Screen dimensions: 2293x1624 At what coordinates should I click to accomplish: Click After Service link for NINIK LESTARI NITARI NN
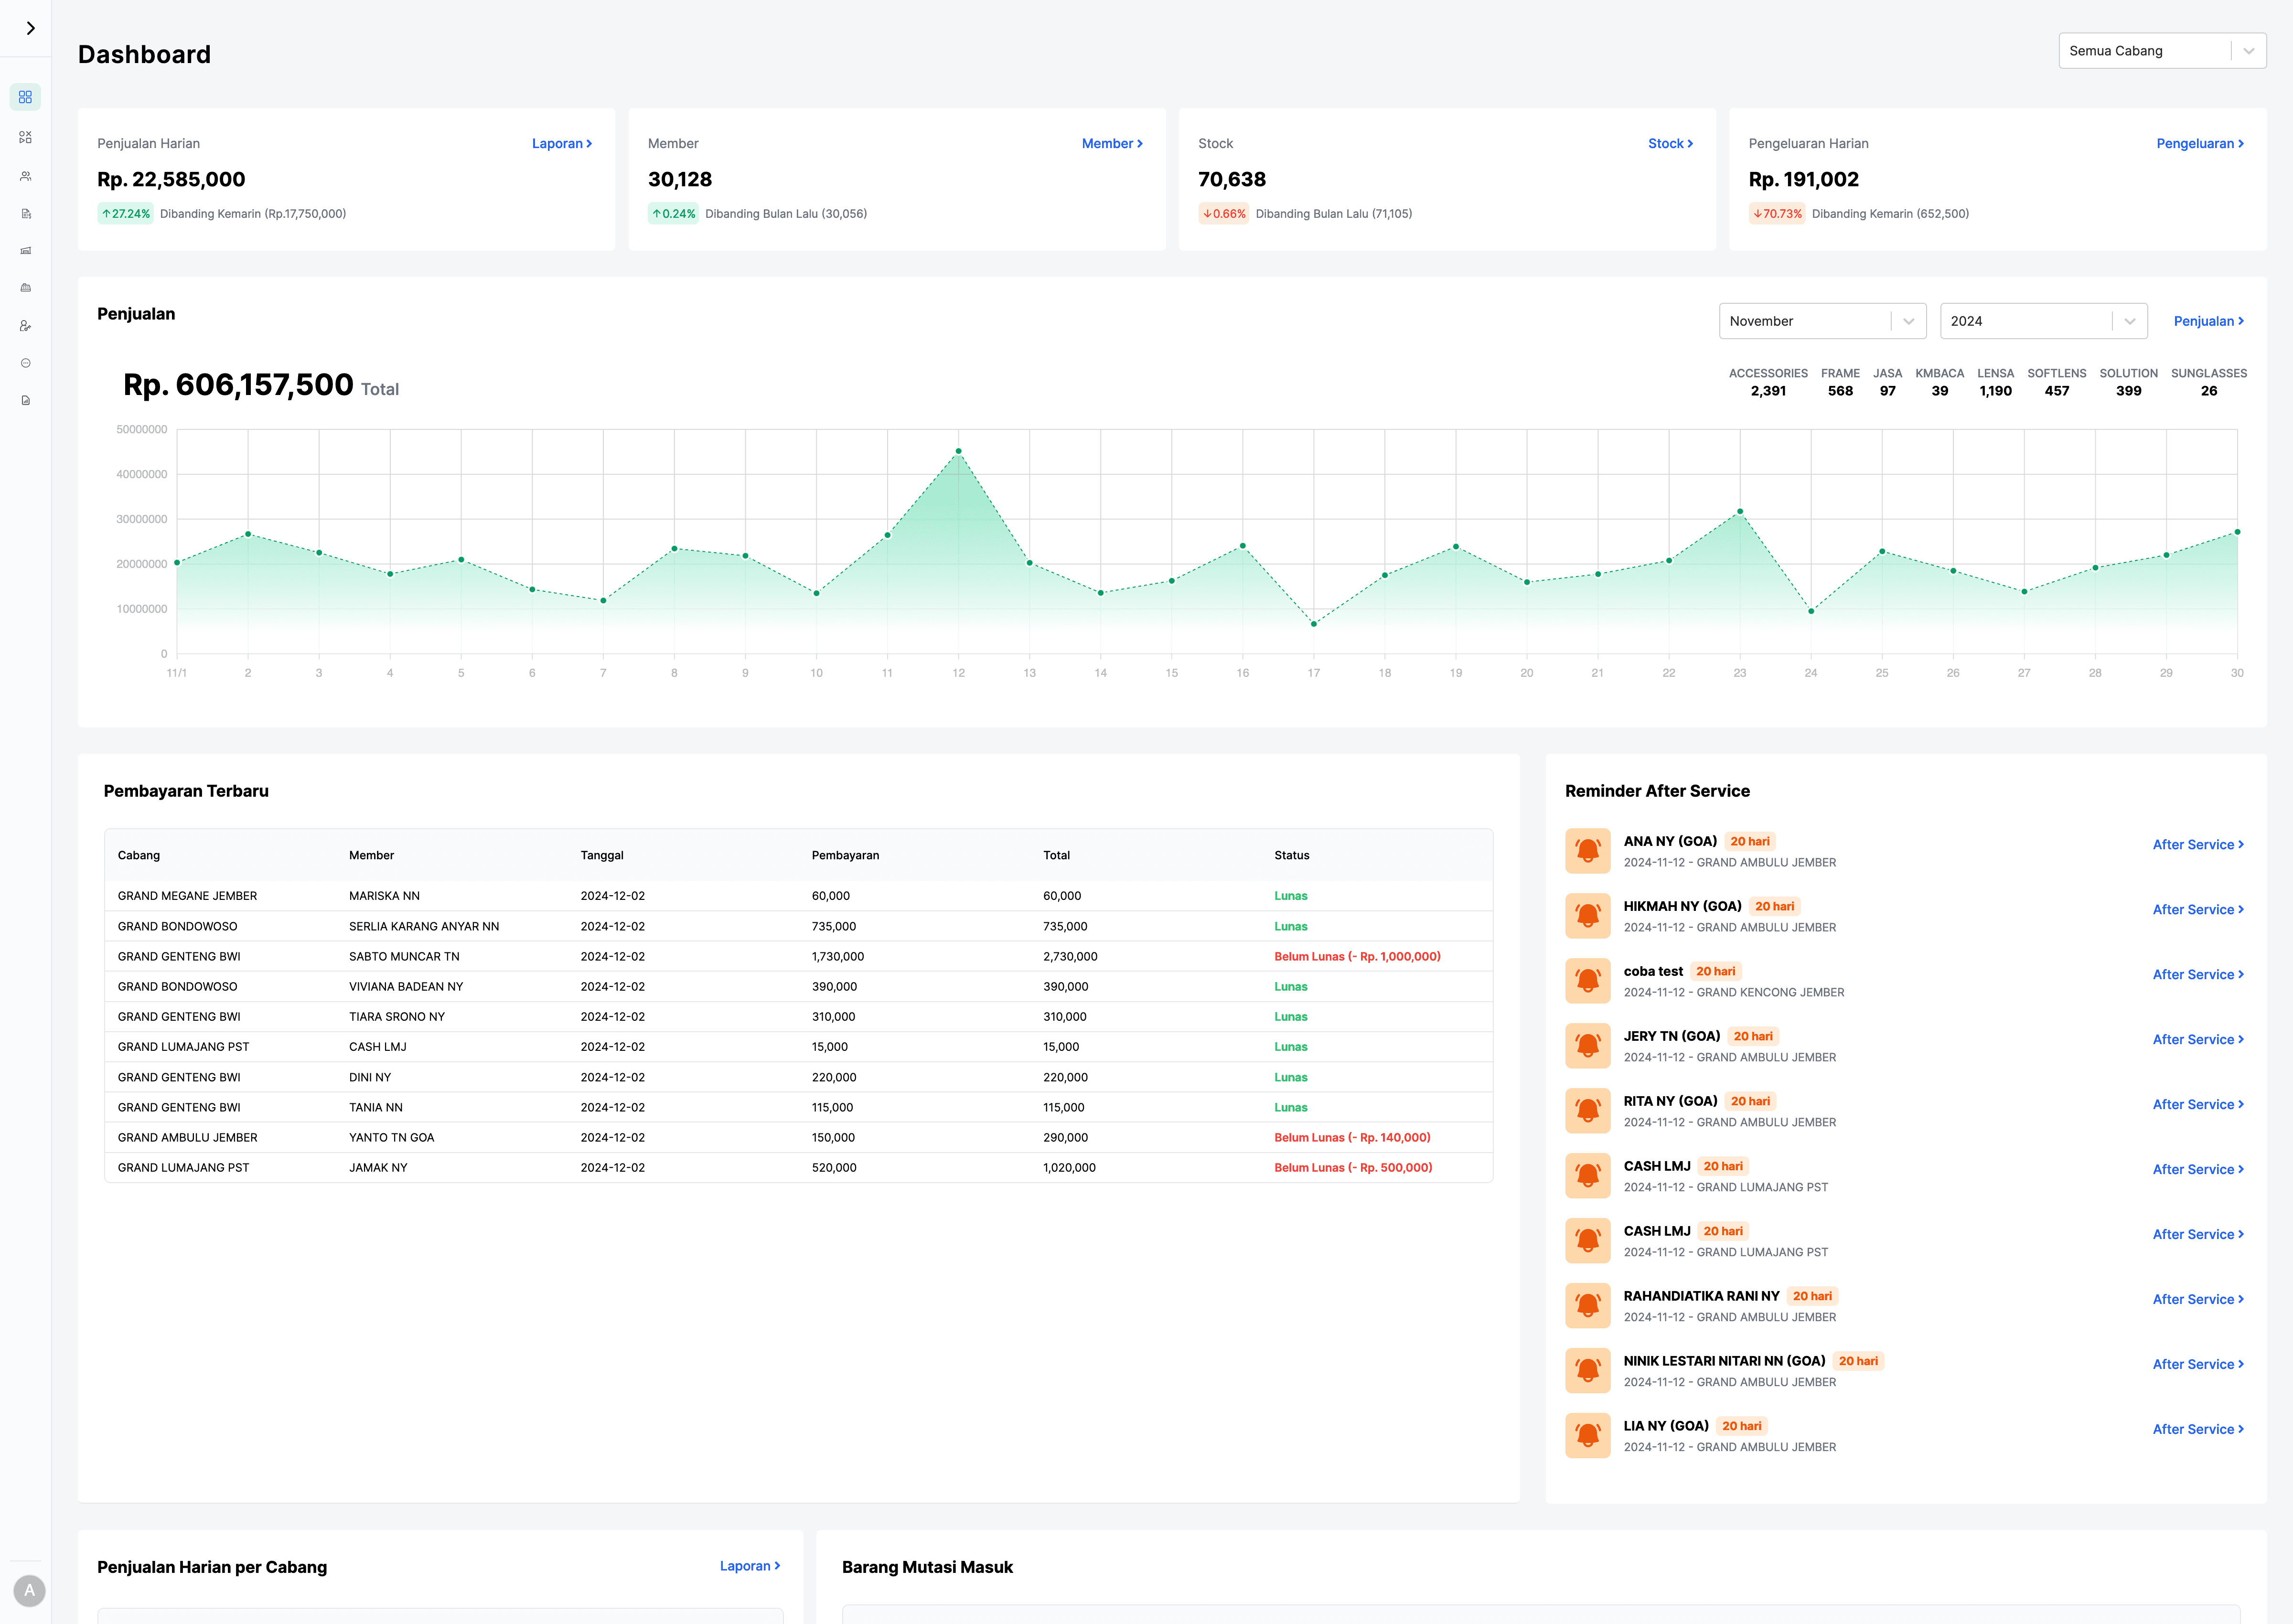point(2198,1365)
